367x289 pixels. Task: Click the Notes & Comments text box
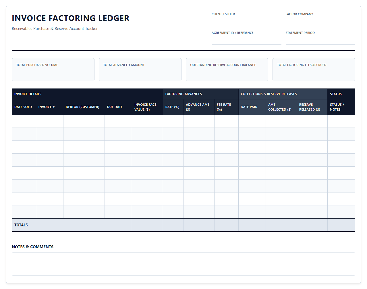click(183, 264)
